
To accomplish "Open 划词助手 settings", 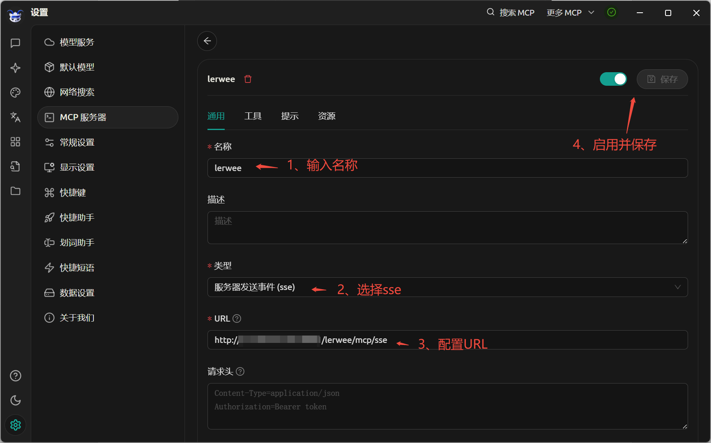I will coord(108,242).
